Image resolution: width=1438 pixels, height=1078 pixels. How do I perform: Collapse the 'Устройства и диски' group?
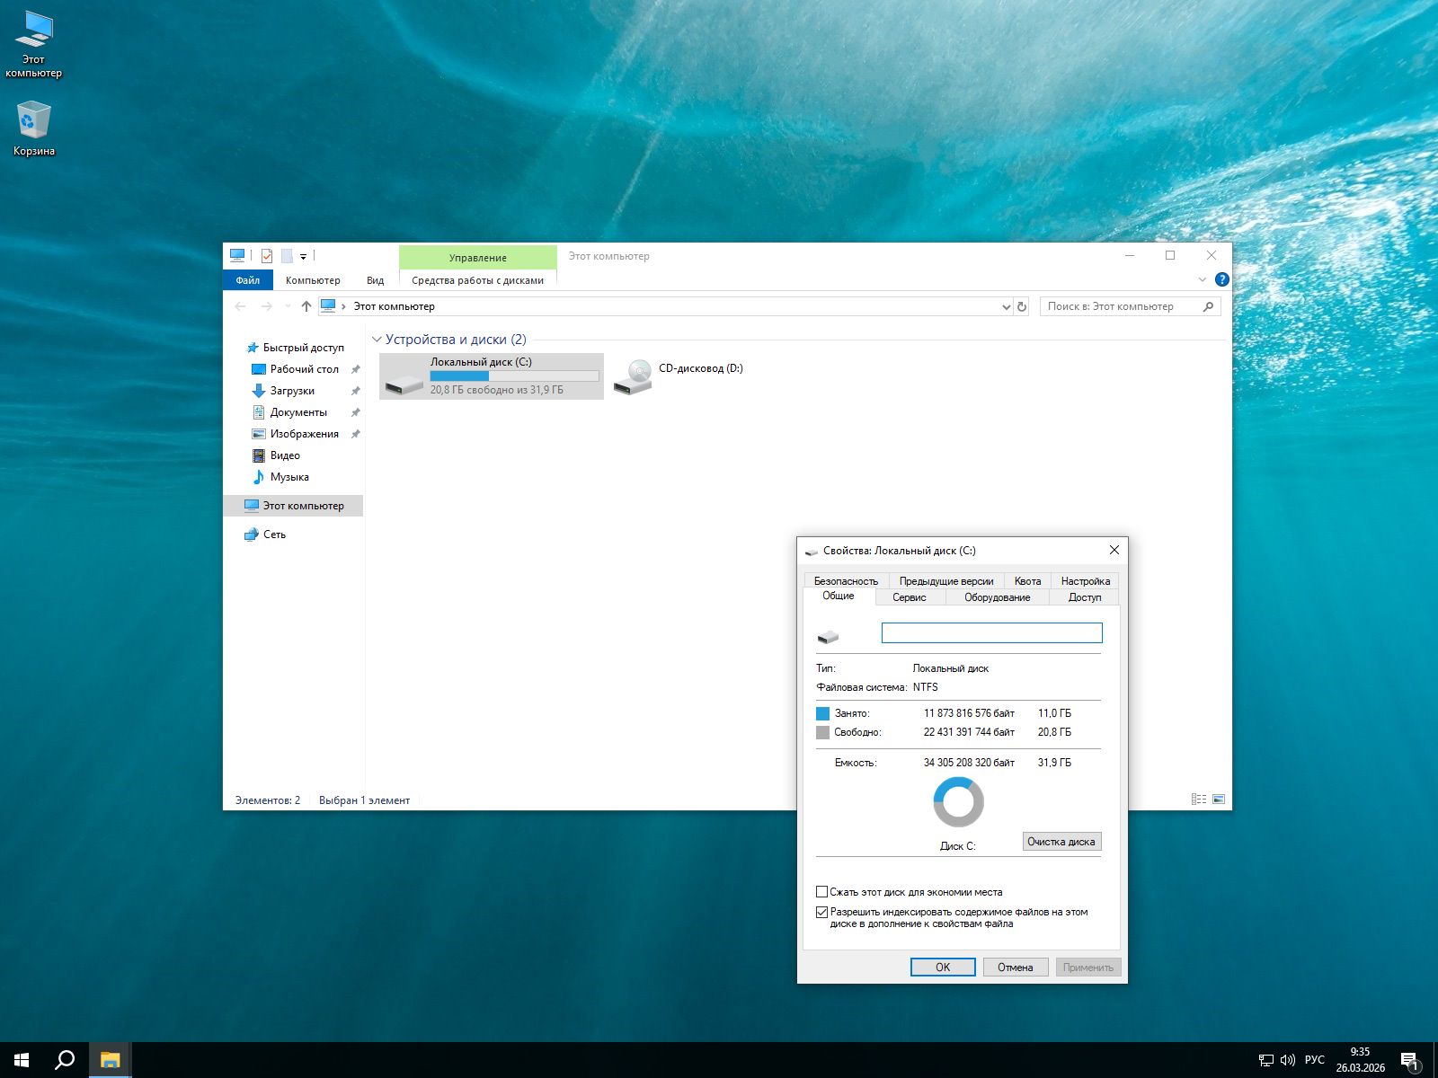377,340
